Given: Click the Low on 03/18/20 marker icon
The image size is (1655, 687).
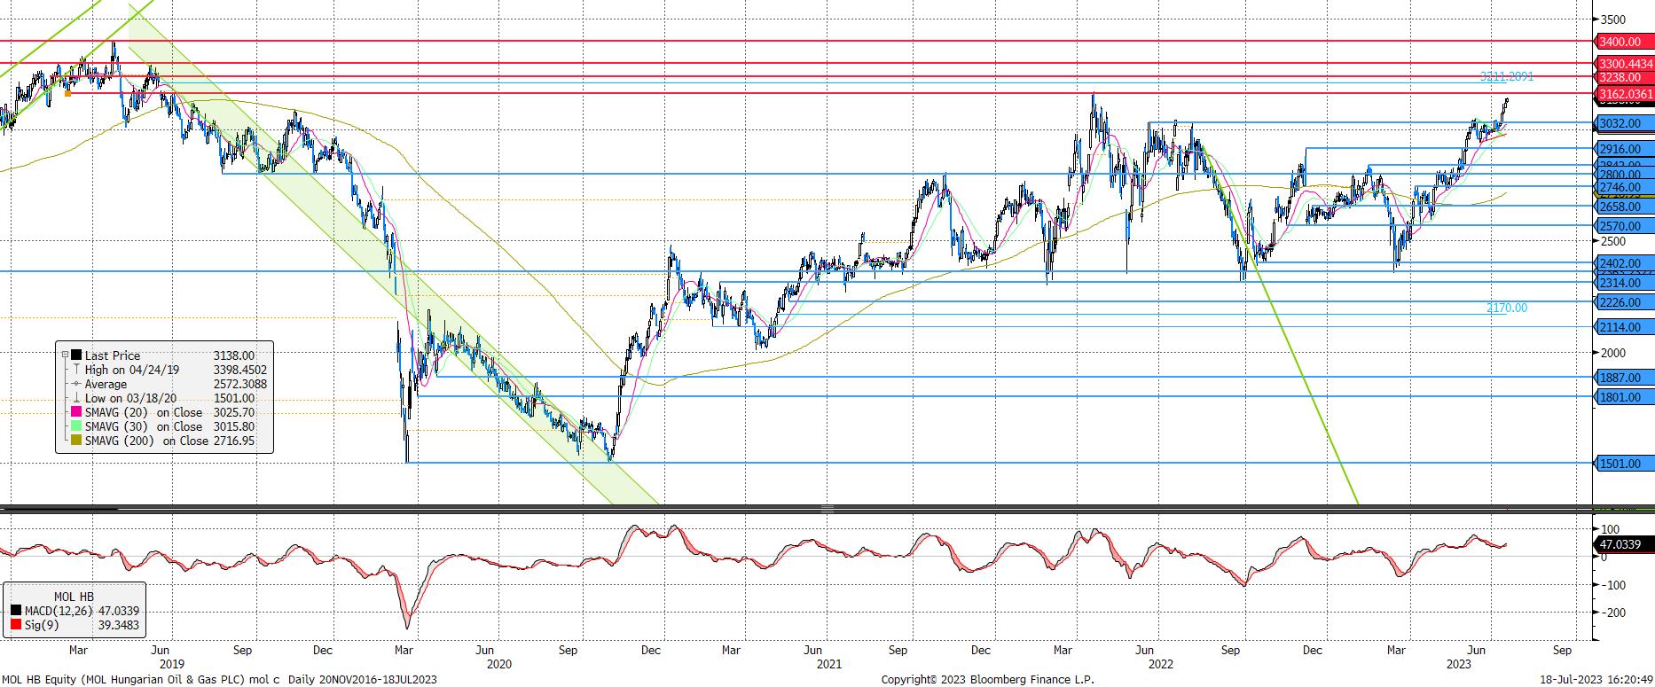Looking at the screenshot, I should [77, 398].
